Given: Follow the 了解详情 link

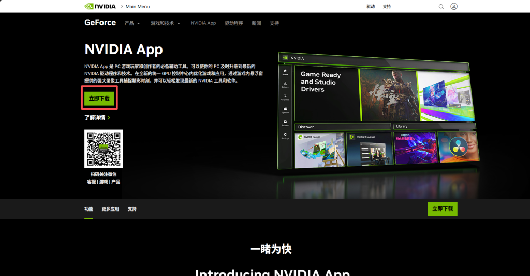Looking at the screenshot, I should [x=97, y=118].
